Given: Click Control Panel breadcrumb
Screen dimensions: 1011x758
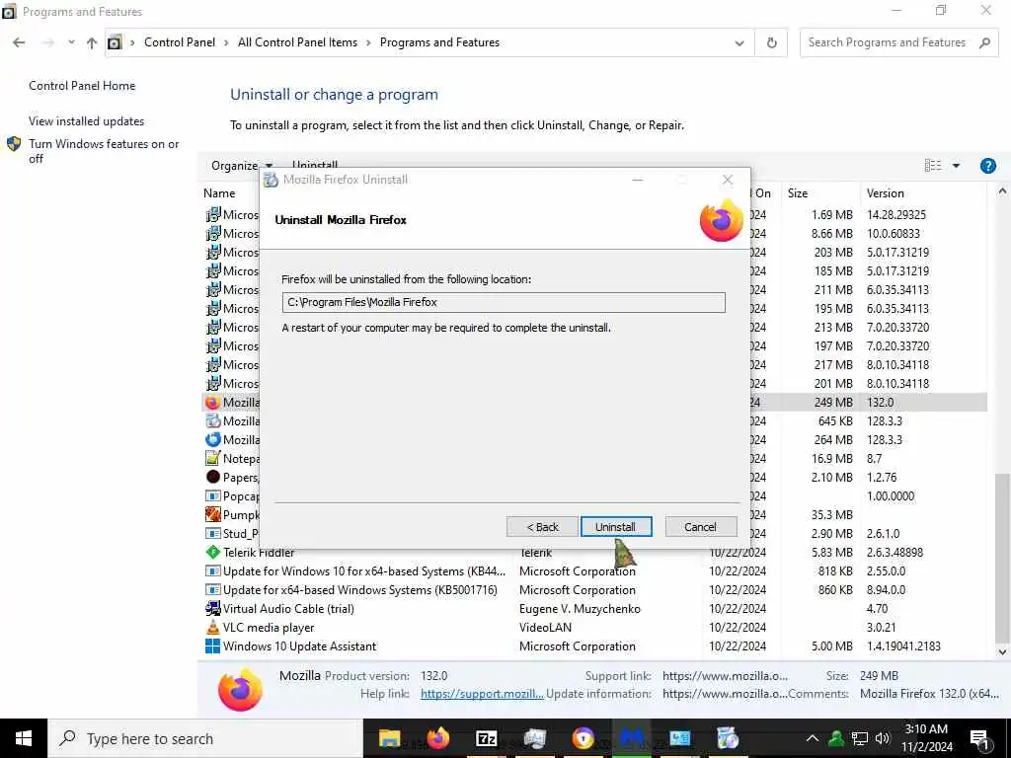Looking at the screenshot, I should click(x=180, y=42).
